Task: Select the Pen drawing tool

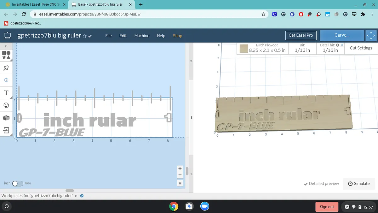Action: [x=6, y=68]
